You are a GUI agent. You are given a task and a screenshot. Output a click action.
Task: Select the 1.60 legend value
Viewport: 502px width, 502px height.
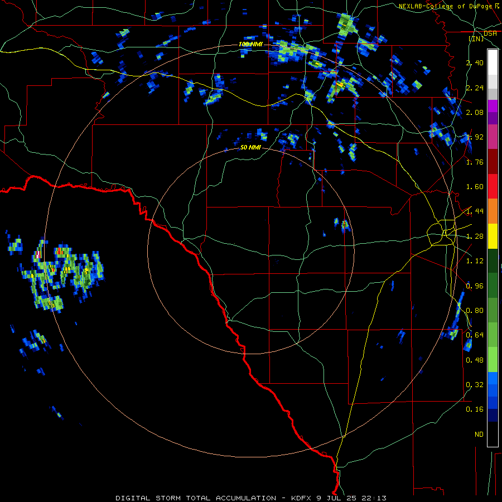pos(475,187)
